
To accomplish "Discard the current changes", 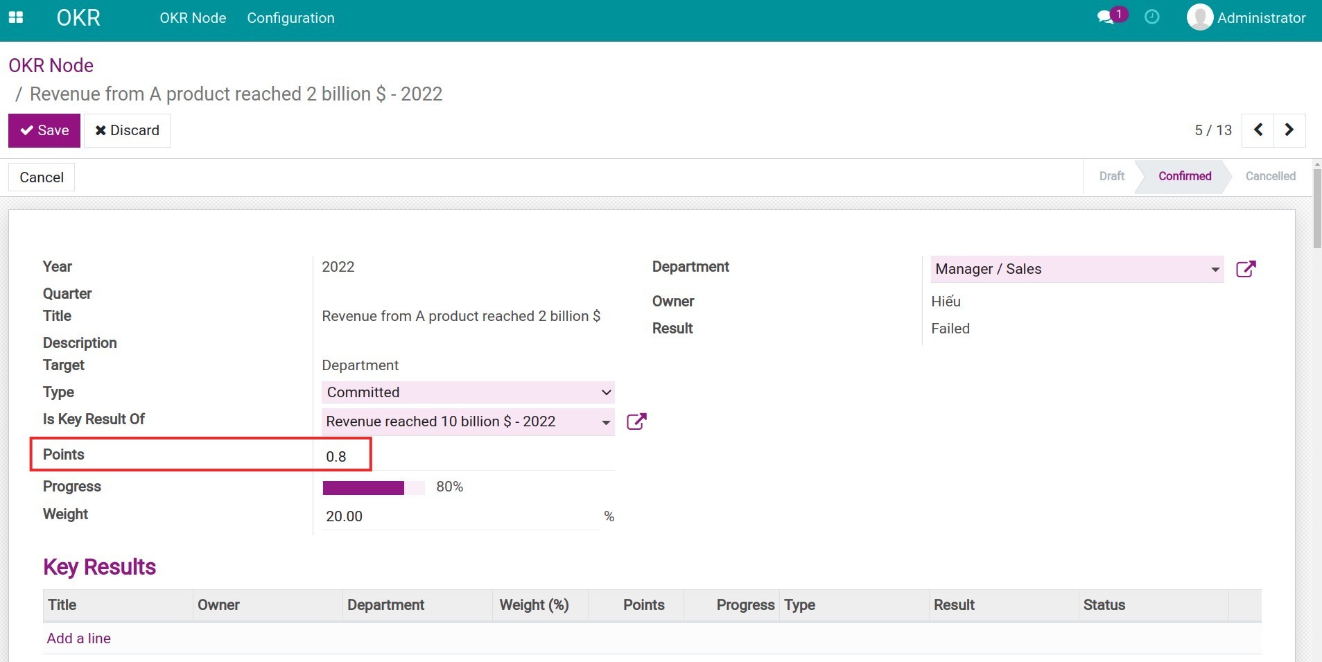I will pos(127,130).
